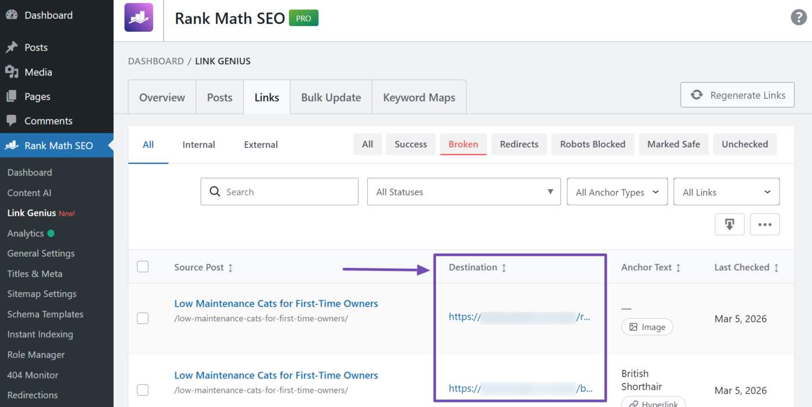
Task: Click the Dashboard gauge icon in sidebar
Action: coord(12,15)
